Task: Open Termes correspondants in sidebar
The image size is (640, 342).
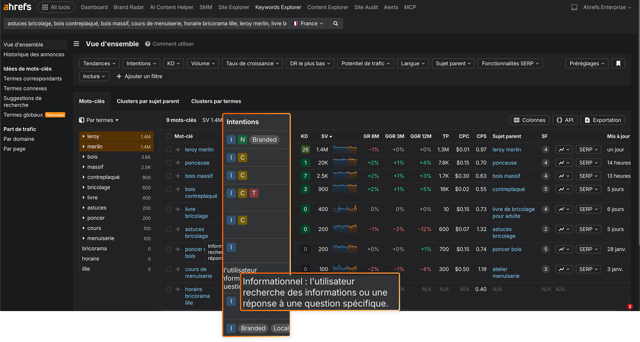Action: [x=32, y=79]
